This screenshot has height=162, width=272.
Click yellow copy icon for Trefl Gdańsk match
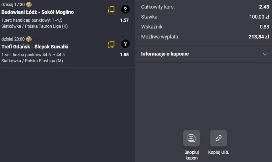[x=111, y=45]
